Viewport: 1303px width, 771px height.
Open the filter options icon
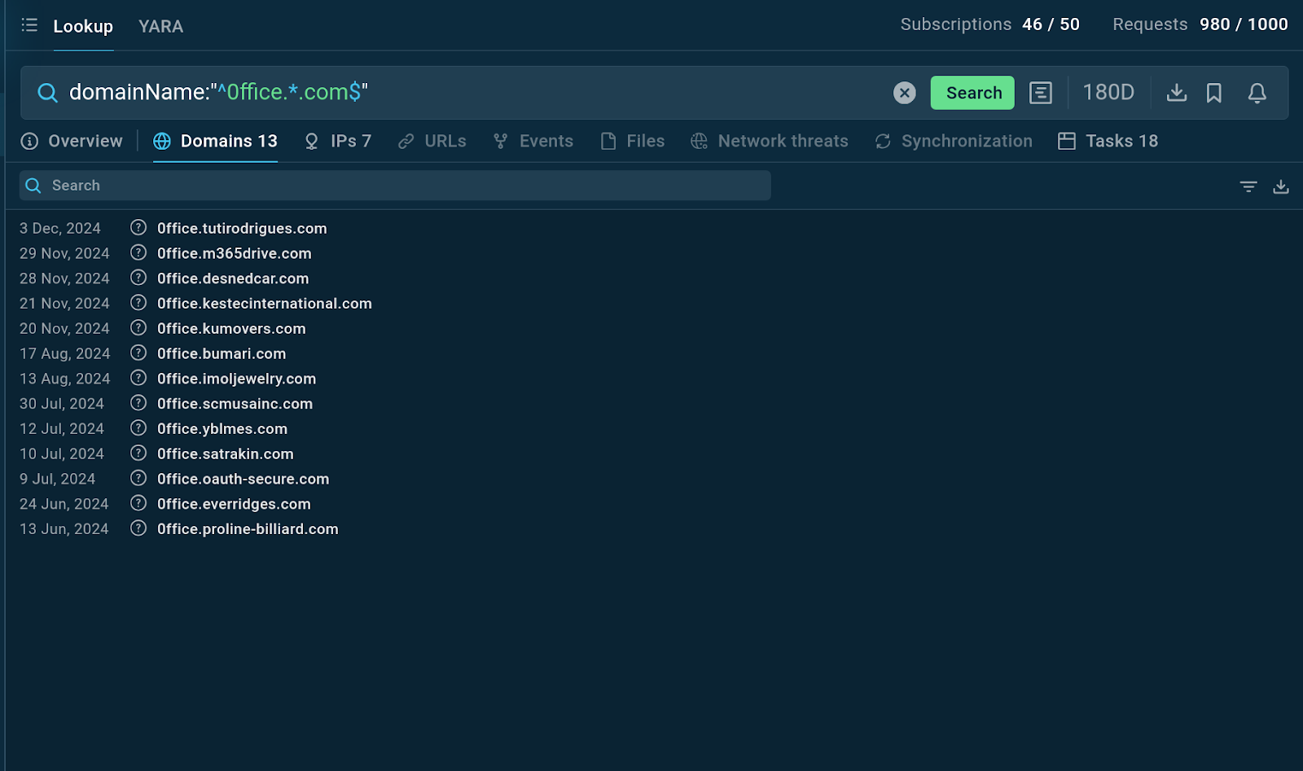click(x=1248, y=186)
